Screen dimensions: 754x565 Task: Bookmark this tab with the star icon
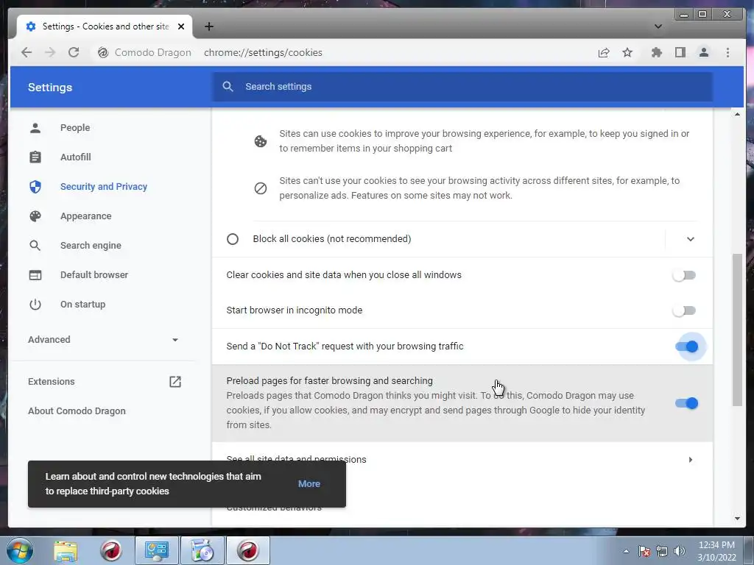click(x=627, y=52)
